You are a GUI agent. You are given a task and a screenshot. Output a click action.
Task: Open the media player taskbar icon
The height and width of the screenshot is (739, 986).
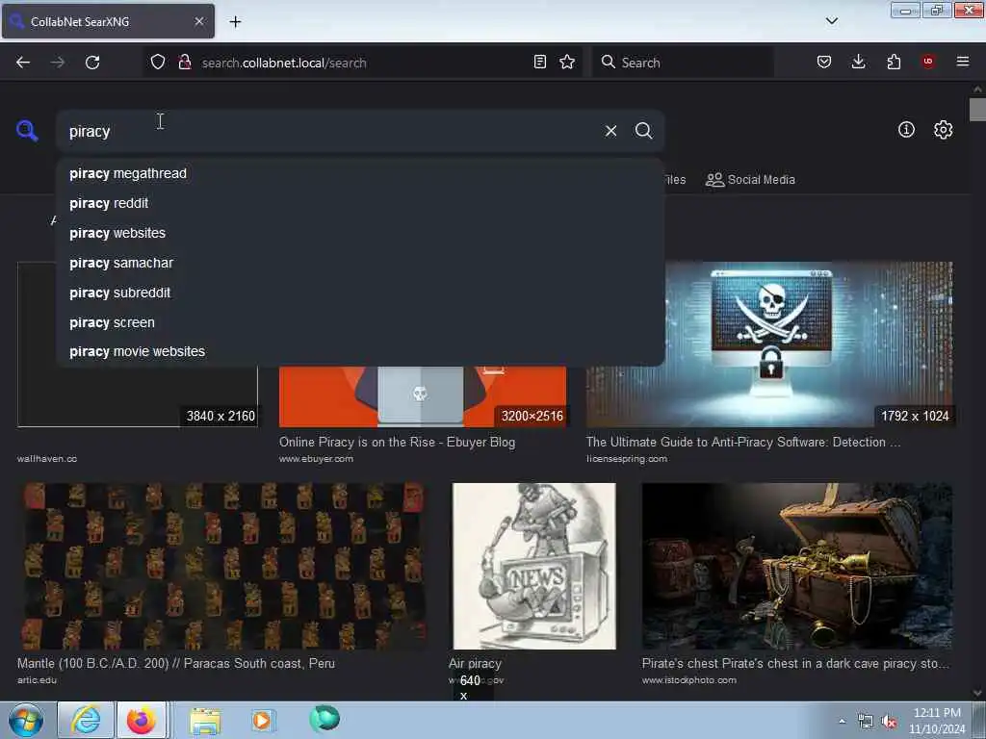pyautogui.click(x=262, y=720)
